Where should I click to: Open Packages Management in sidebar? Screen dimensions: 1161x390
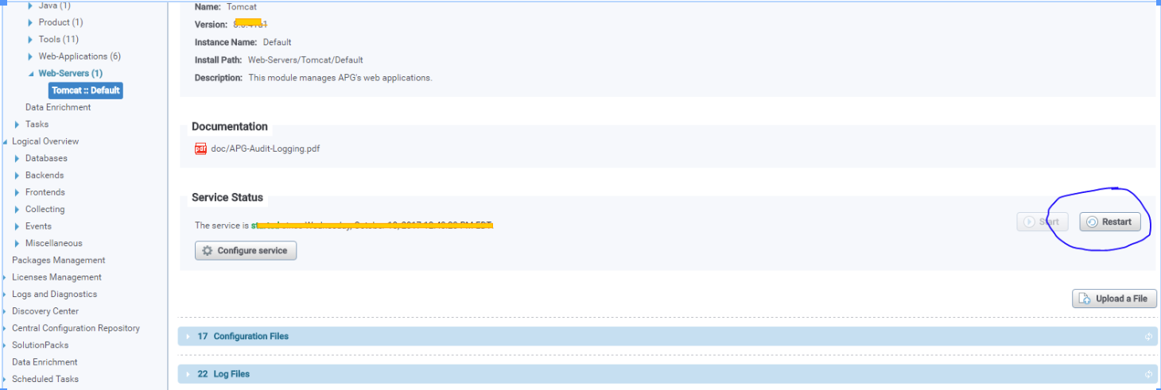[x=59, y=260]
